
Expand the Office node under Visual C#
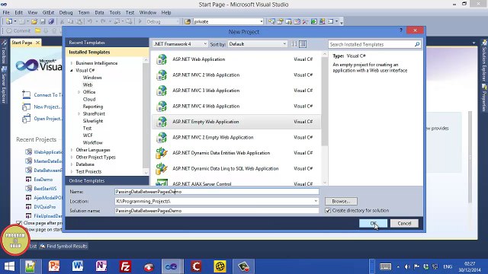[x=79, y=92]
